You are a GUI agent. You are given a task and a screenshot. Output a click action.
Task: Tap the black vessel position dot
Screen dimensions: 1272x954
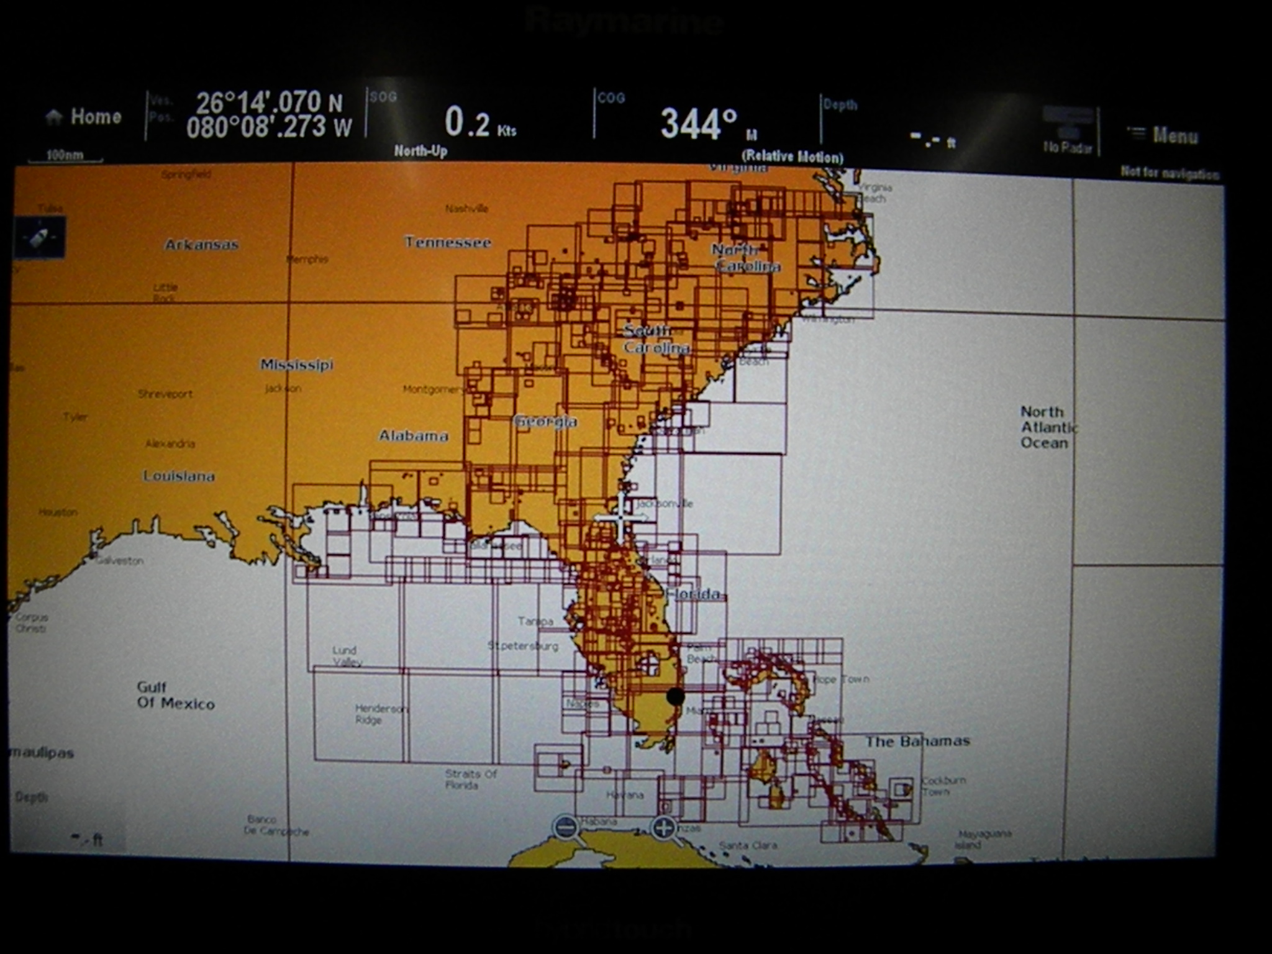(x=675, y=697)
